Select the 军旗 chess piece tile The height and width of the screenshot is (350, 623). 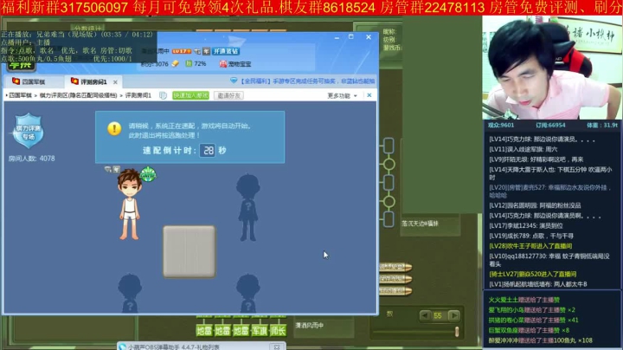tap(260, 330)
